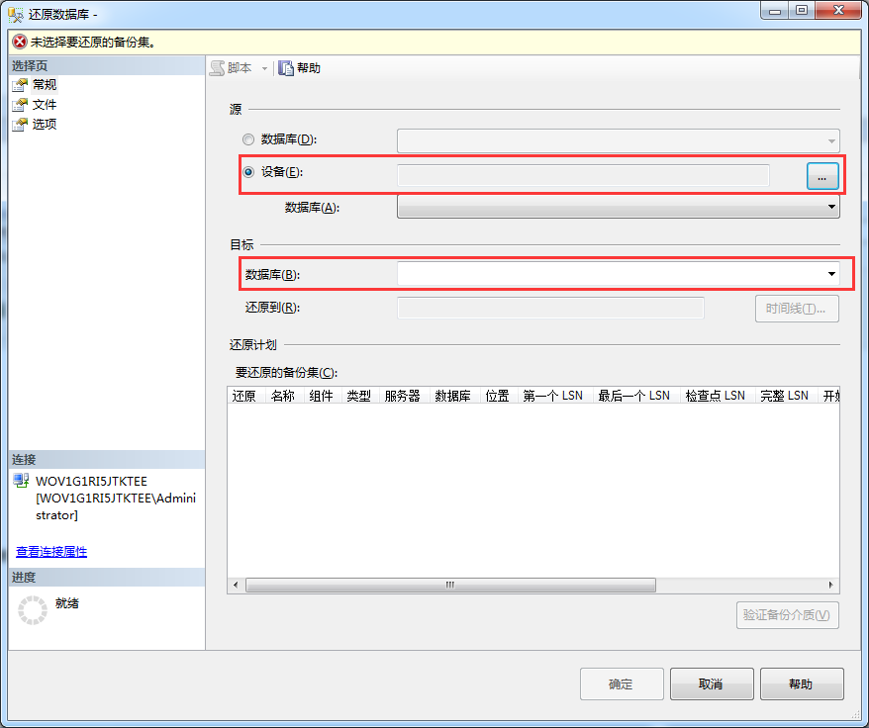Open the 查看连接属性 link
Image resolution: width=869 pixels, height=728 pixels.
(51, 552)
